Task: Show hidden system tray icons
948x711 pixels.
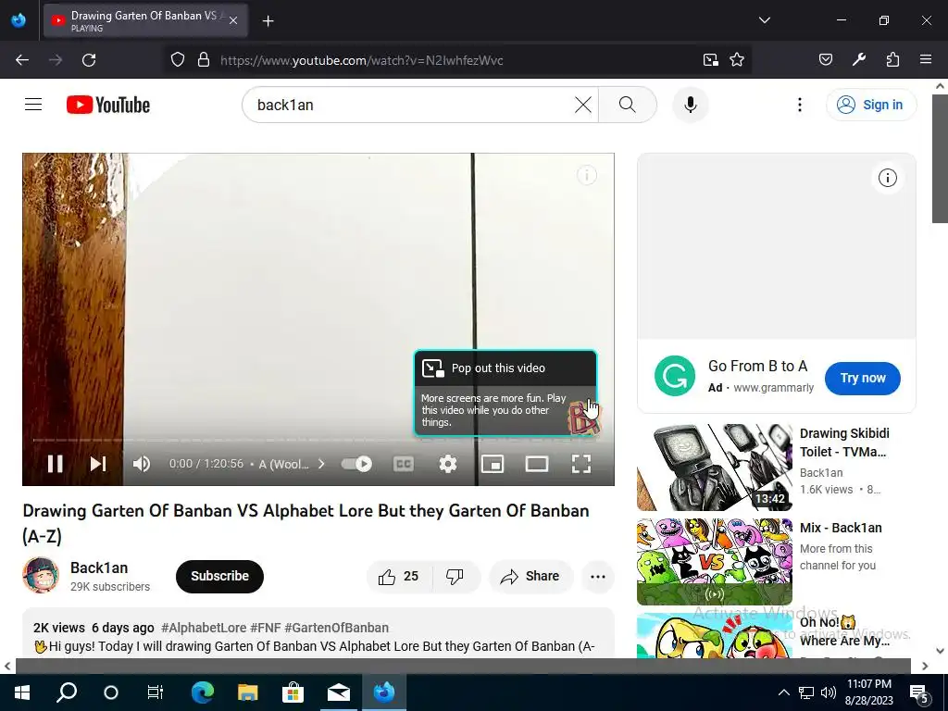Action: point(783,692)
